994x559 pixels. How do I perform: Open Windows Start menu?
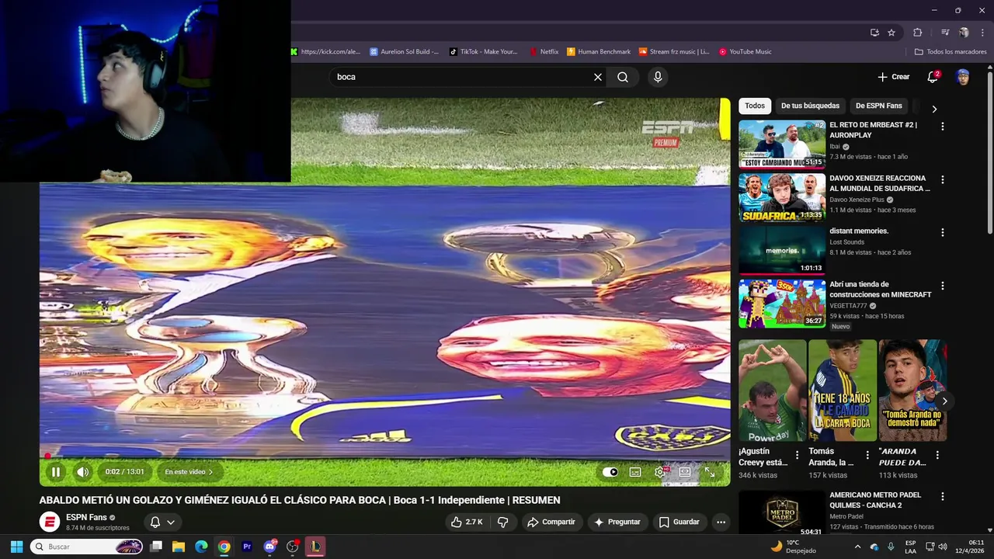pos(16,547)
